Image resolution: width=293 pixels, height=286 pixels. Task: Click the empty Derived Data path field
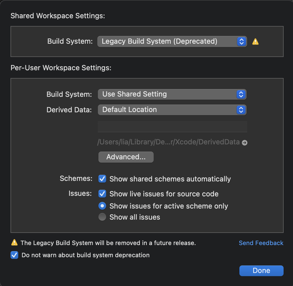(172, 127)
